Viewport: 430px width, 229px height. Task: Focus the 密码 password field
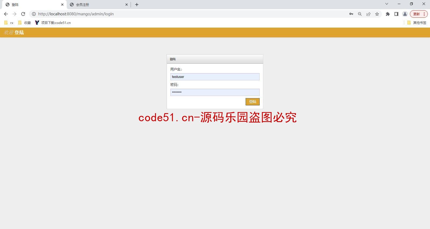[215, 92]
